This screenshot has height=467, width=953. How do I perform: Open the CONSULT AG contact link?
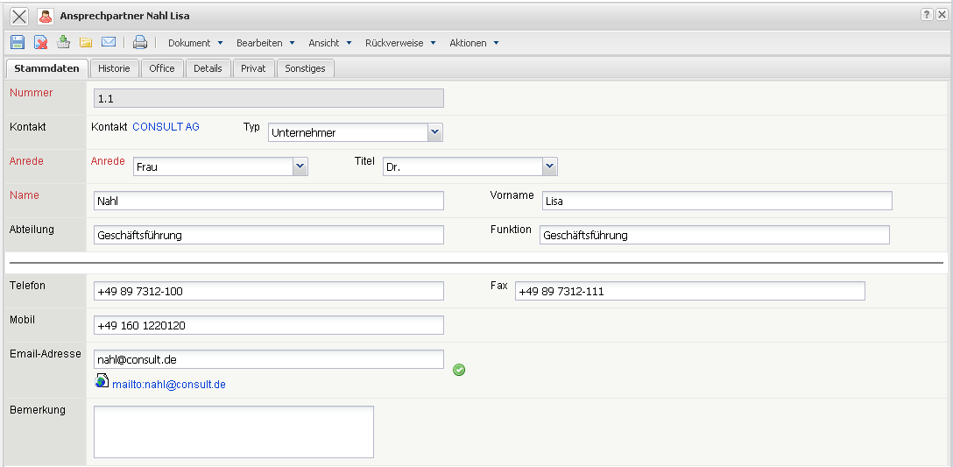point(166,127)
